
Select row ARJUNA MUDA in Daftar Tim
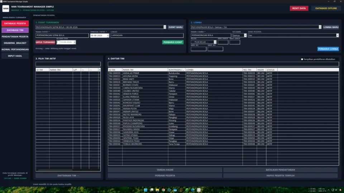223,76
